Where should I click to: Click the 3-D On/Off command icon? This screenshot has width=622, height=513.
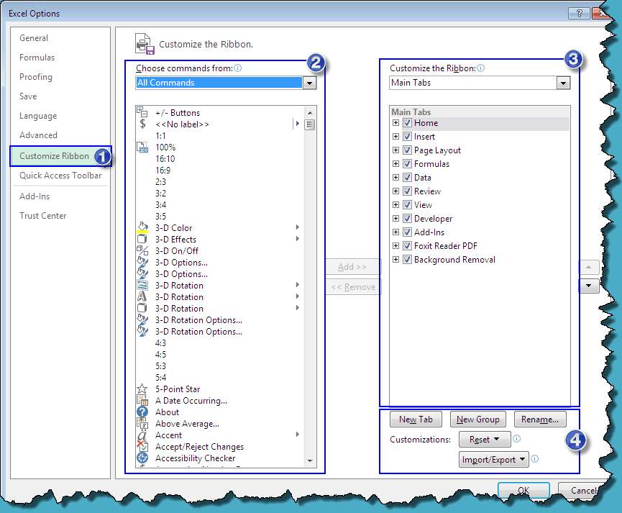tap(142, 250)
